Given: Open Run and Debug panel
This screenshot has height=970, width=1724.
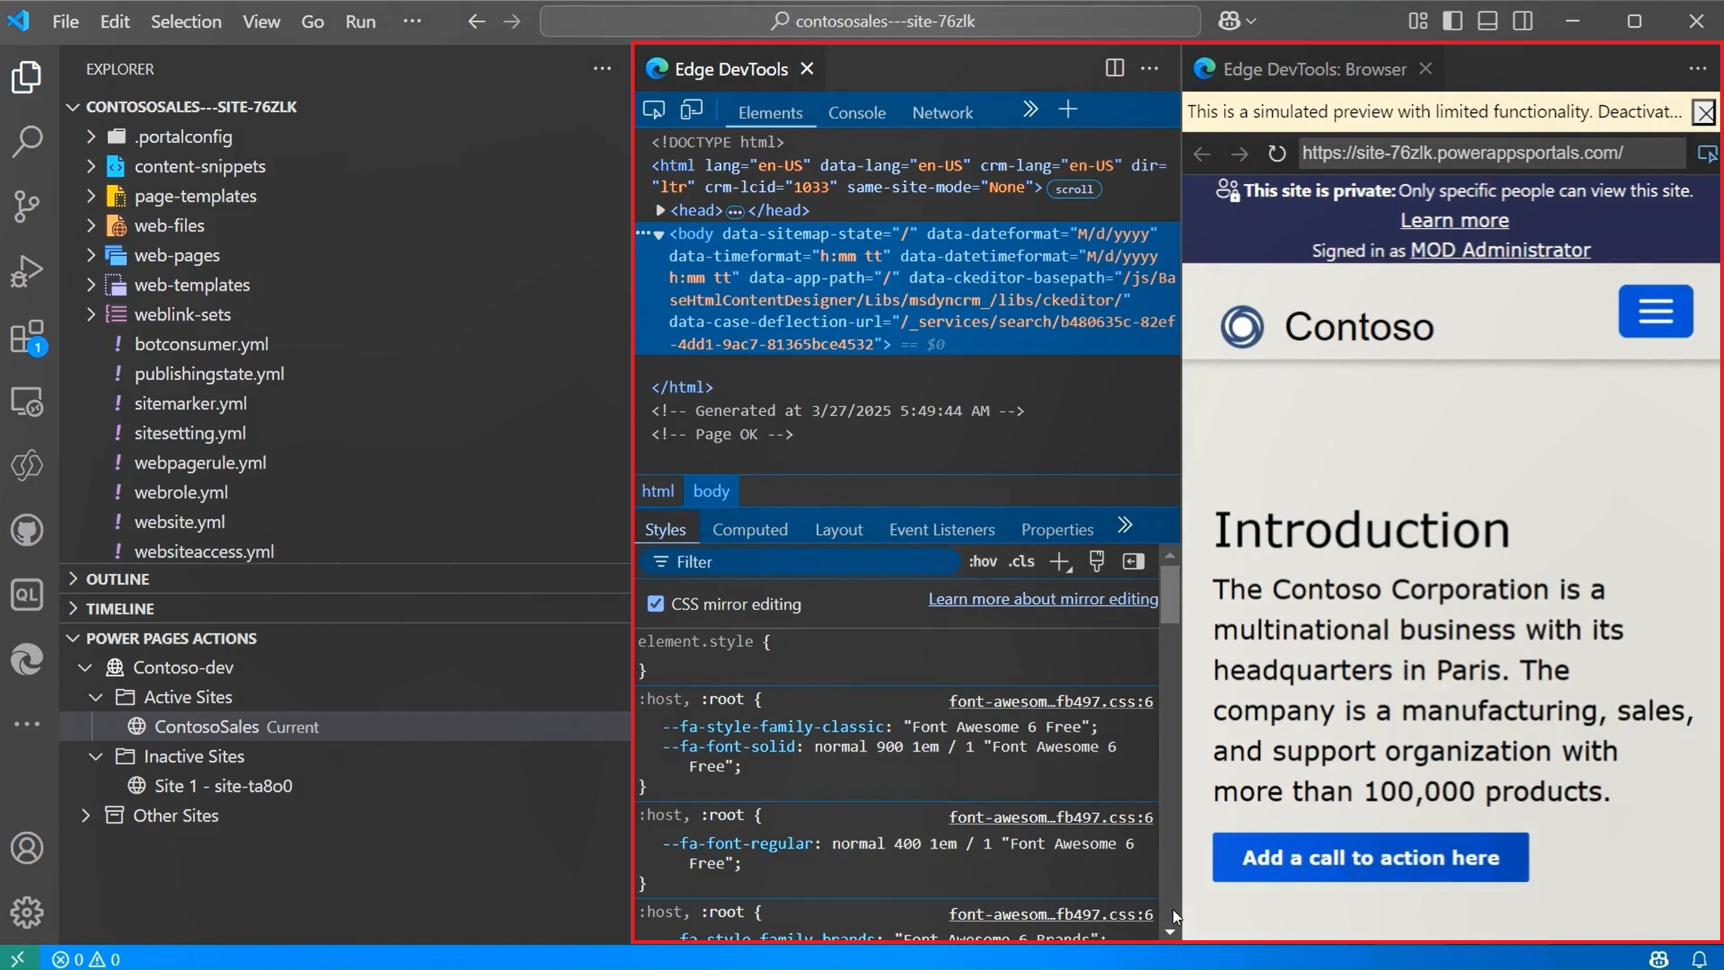Looking at the screenshot, I should [27, 270].
